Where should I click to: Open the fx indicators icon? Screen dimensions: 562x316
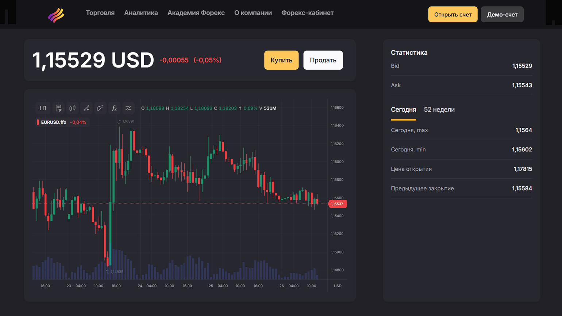pyautogui.click(x=114, y=108)
